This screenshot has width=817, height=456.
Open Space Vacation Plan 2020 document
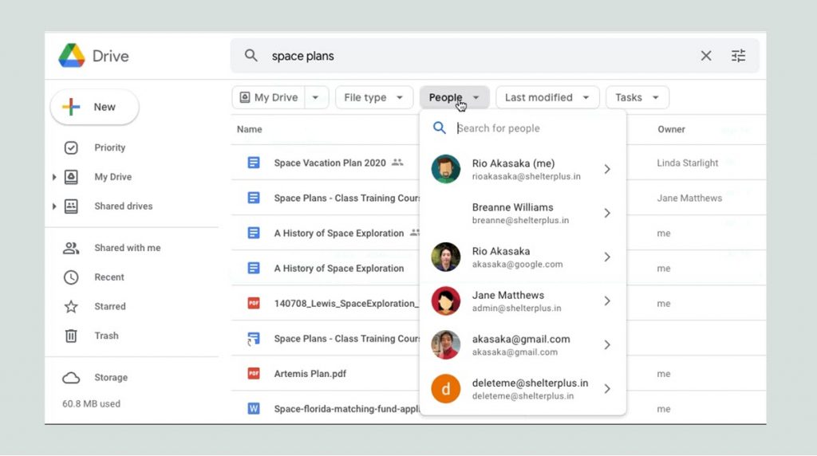pyautogui.click(x=330, y=163)
